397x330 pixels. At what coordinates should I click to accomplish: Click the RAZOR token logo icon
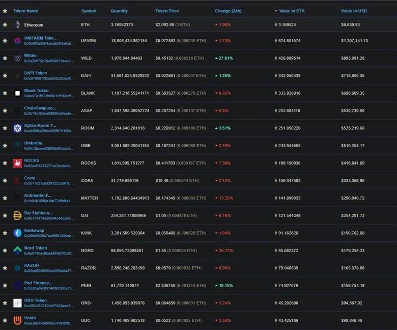17,268
